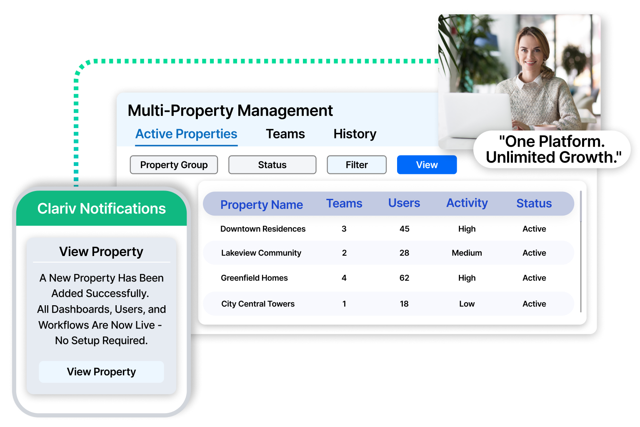This screenshot has width=640, height=427.
Task: Open the History tab
Action: click(355, 134)
